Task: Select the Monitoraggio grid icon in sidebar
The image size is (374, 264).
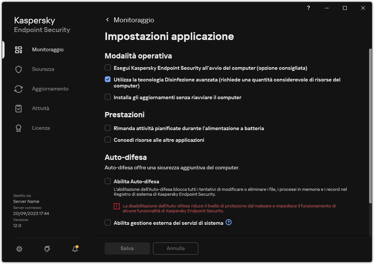Action: pyautogui.click(x=18, y=49)
